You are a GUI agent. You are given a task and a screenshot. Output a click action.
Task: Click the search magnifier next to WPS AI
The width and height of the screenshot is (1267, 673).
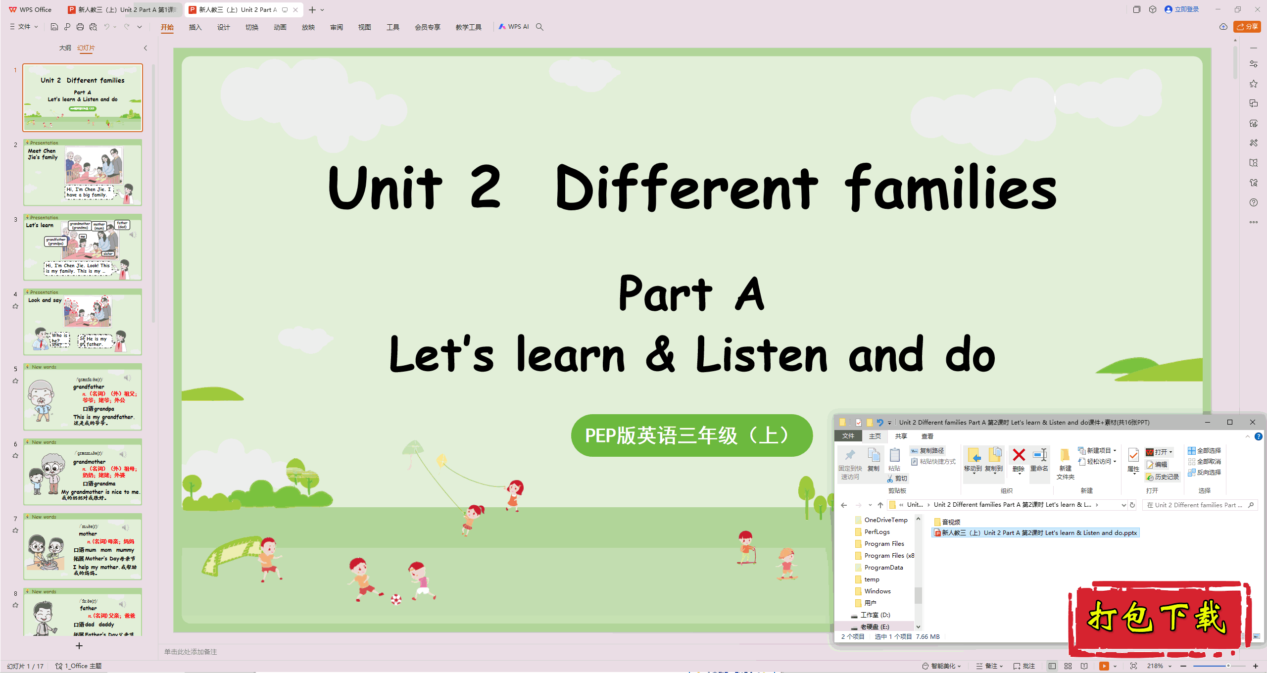tap(540, 27)
